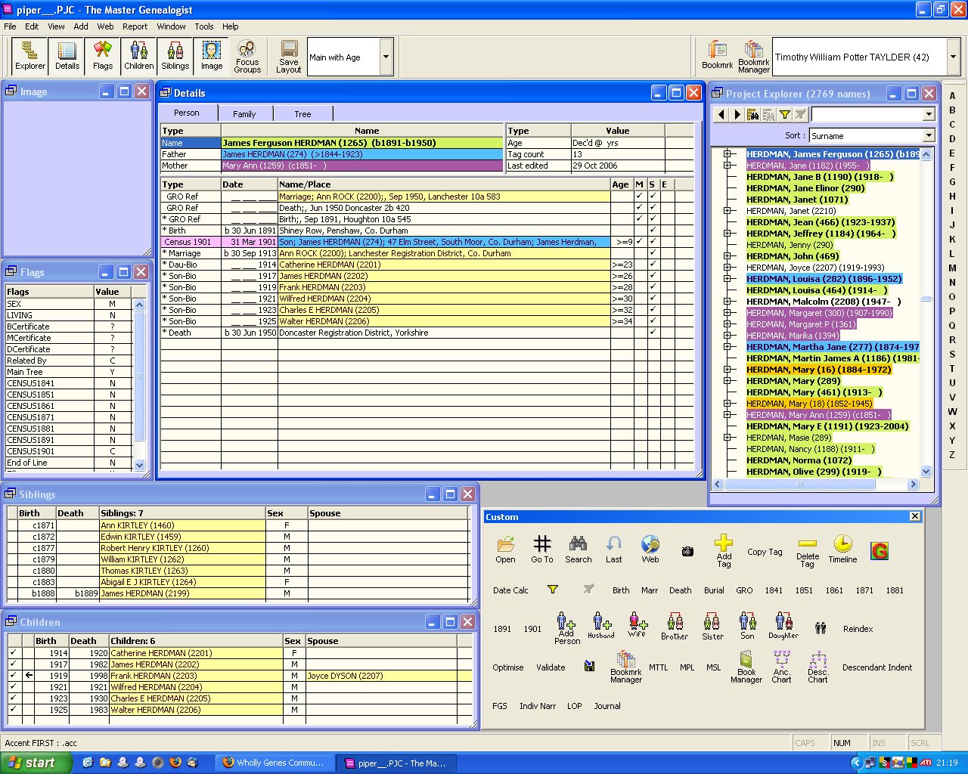Click the add Son icon
Screen dimensions: 968x774
click(x=747, y=626)
